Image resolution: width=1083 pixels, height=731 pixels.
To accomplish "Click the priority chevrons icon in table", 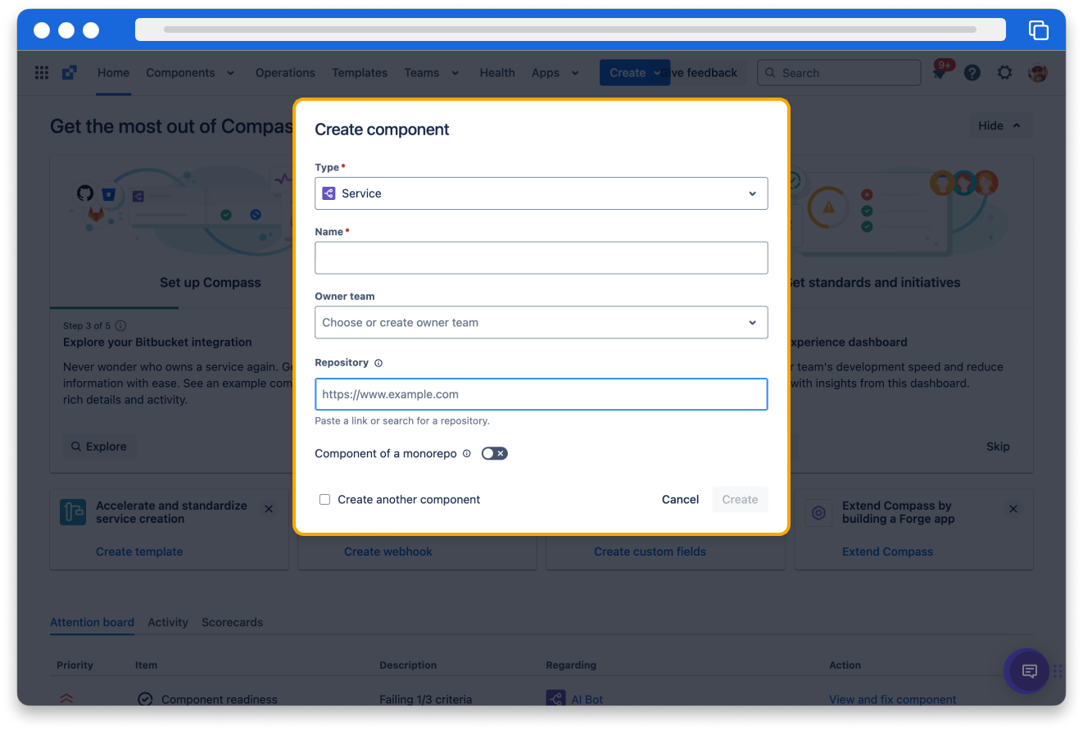I will click(x=66, y=699).
